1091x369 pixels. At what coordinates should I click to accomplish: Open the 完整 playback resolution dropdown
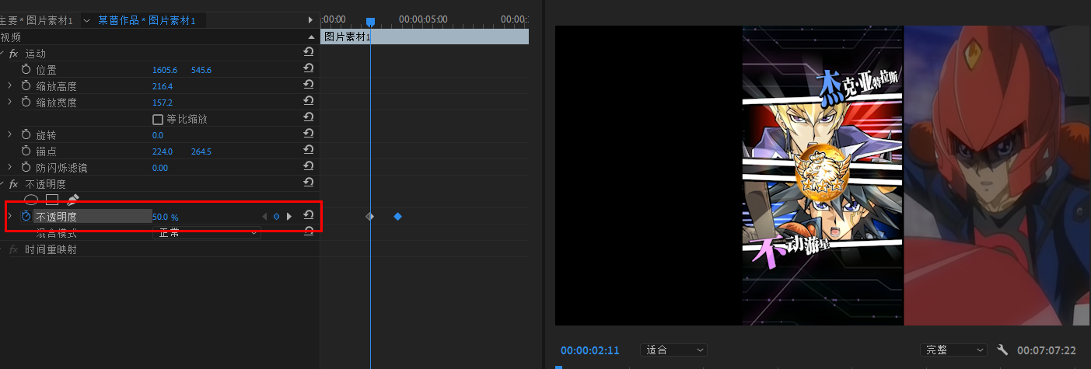953,350
